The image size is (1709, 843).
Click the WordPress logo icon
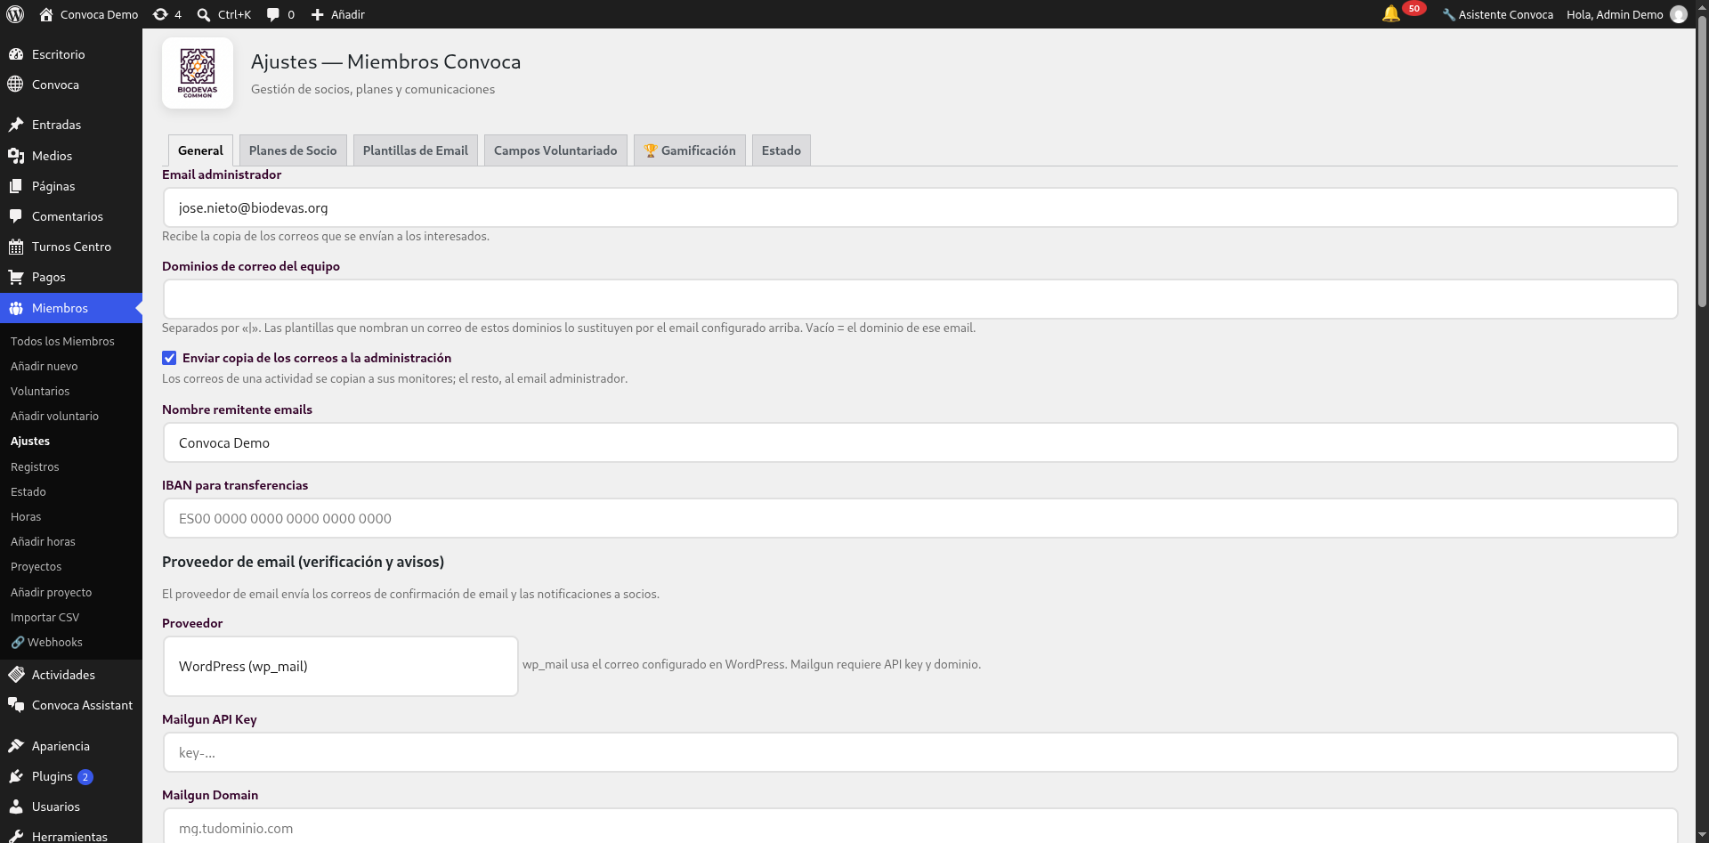pos(15,14)
